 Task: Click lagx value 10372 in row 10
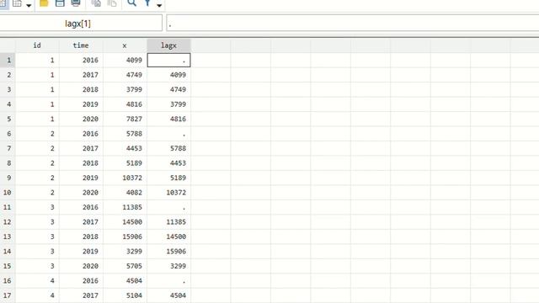tap(168, 193)
